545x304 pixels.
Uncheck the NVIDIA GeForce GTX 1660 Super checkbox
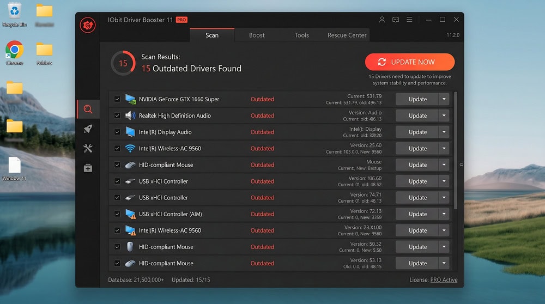pyautogui.click(x=117, y=99)
